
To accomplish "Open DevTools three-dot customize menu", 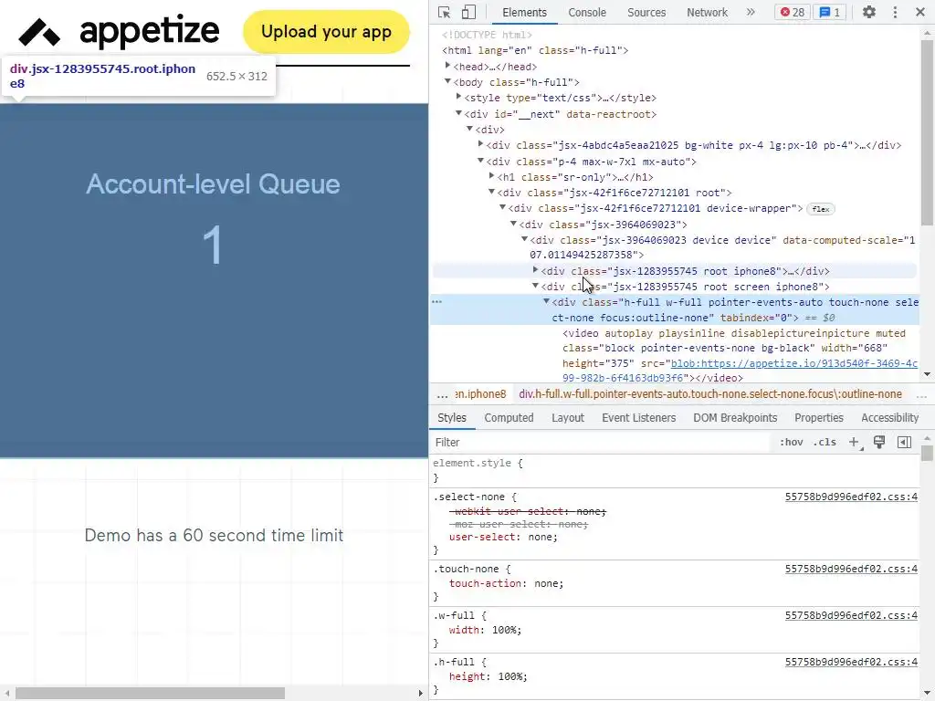I will click(895, 12).
